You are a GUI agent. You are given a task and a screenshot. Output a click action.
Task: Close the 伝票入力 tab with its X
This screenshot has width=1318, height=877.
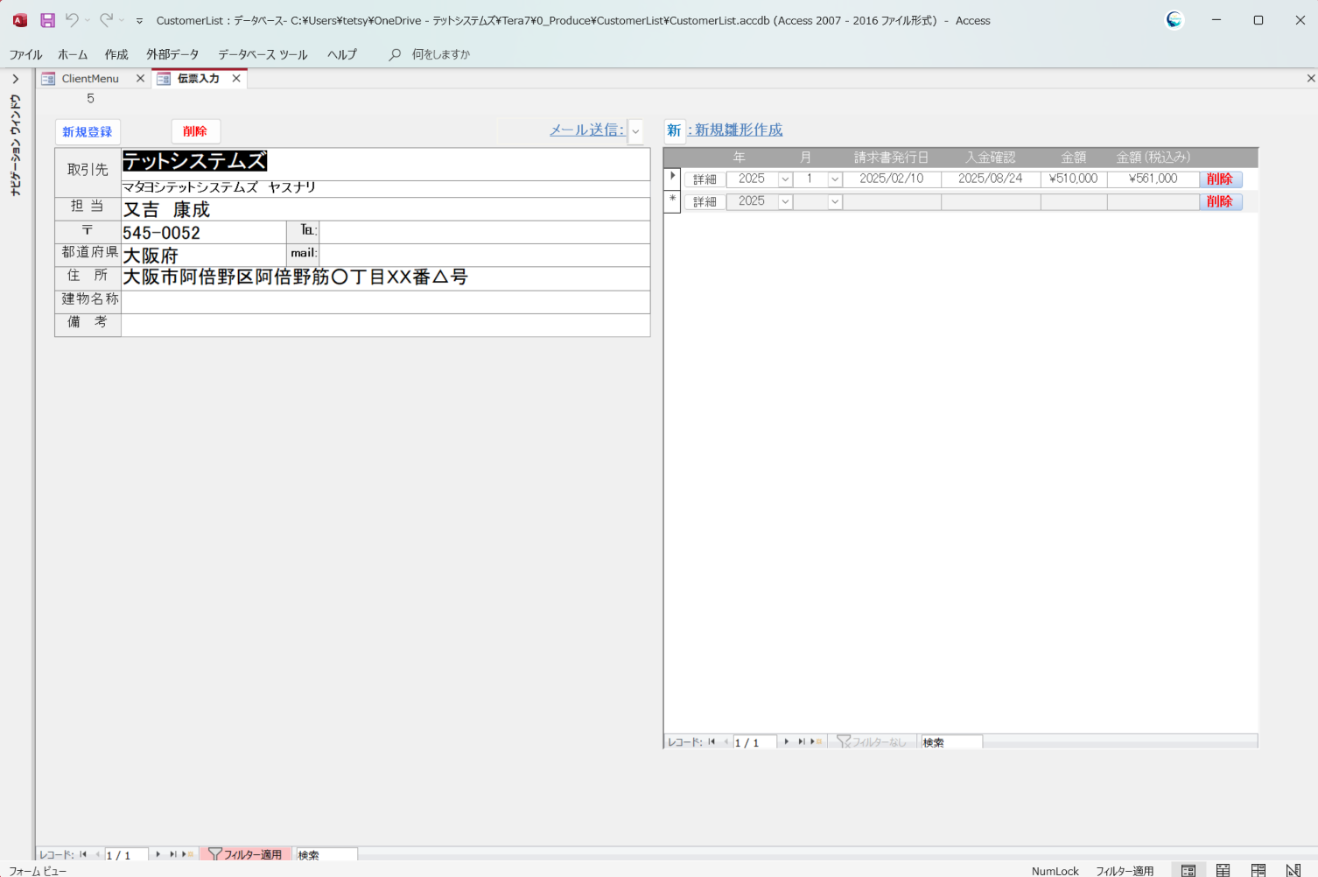coord(236,79)
